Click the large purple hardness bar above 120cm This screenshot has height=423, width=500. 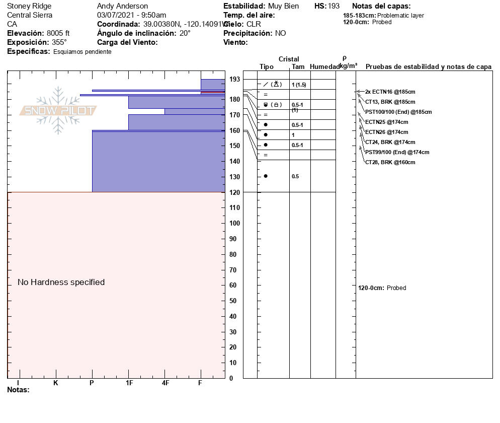[158, 162]
